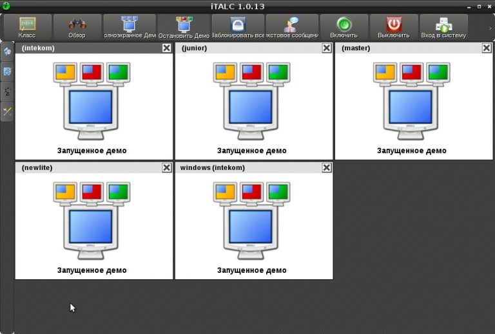The image size is (495, 334).
Task: Click 'Запущенное демо' text under (master)
Action: tap(412, 151)
